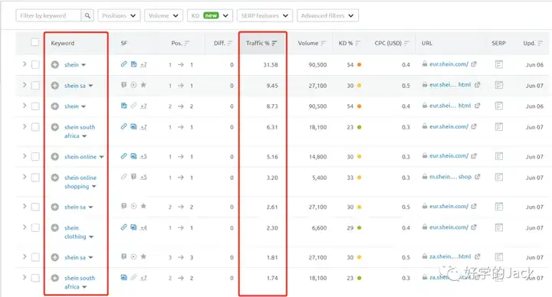View SERP snapshot for the first 'shein' row
552x297 pixels.
pos(499,64)
